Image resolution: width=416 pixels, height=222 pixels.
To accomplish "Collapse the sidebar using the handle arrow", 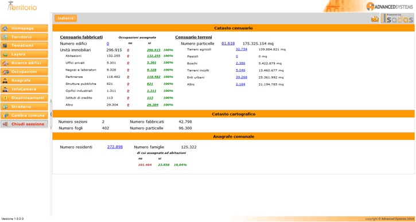I will (50, 114).
